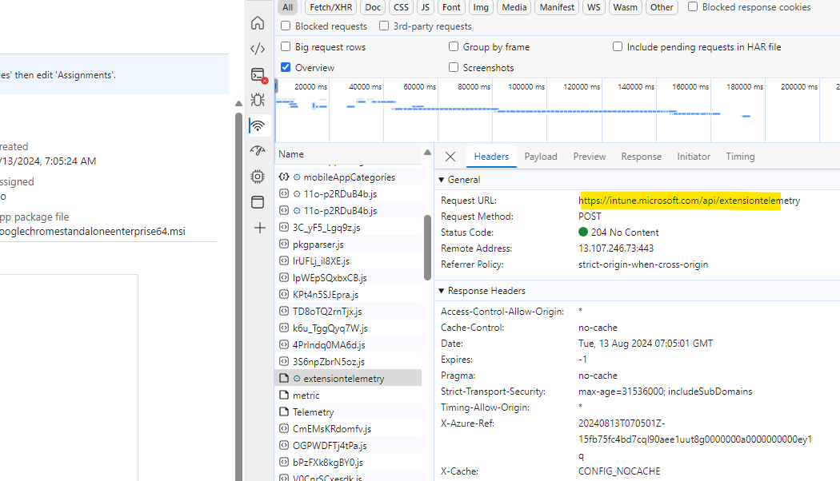
Task: Select the Network wifi icon in sidebar
Action: (258, 125)
